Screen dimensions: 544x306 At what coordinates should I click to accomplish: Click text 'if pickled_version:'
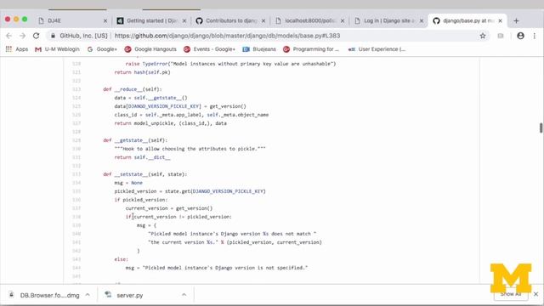pyautogui.click(x=141, y=200)
